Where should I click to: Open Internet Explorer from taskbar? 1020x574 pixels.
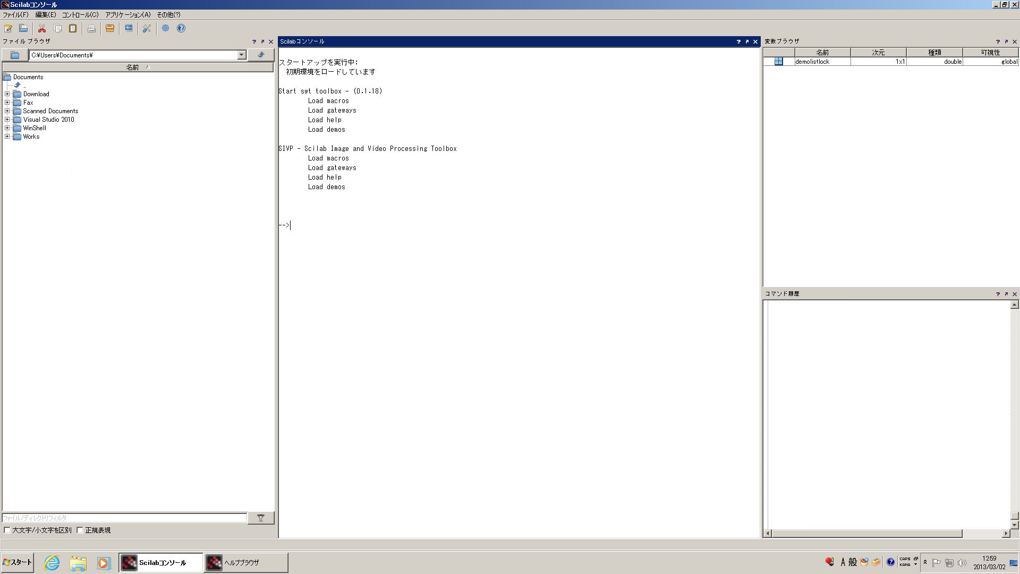click(52, 562)
